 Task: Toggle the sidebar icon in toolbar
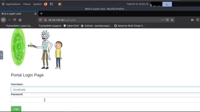click(198, 20)
